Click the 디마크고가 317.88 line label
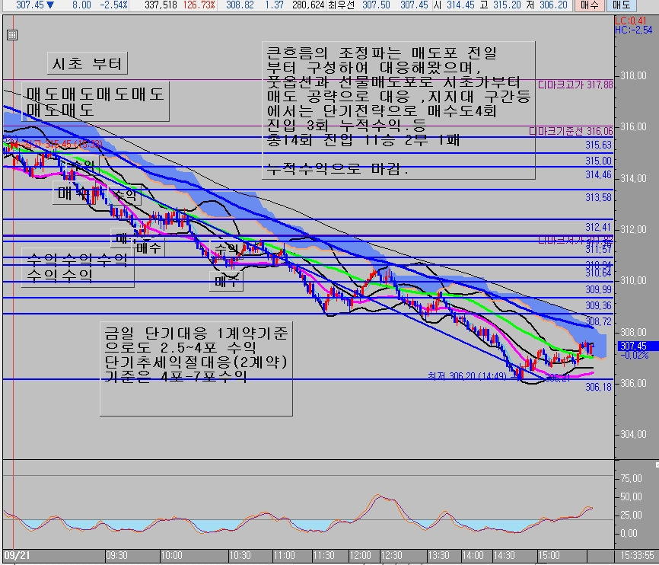Viewport: 659px width, 565px height. (575, 85)
